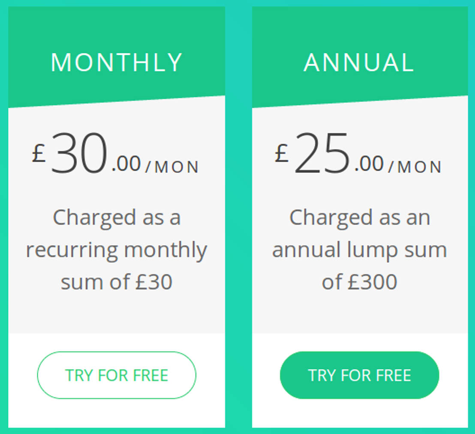Click the .00 decimals in Monthly price

(126, 164)
